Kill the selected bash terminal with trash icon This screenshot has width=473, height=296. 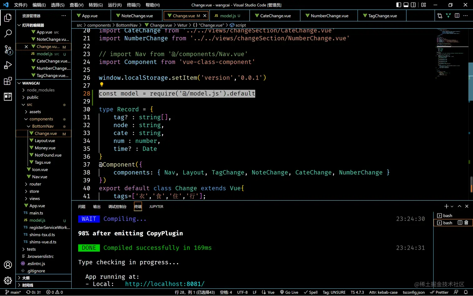tap(466, 223)
